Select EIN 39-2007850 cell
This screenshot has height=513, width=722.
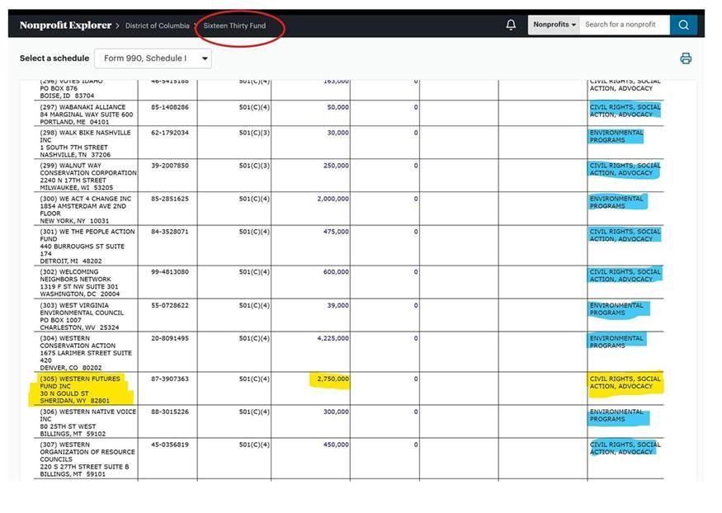(169, 165)
